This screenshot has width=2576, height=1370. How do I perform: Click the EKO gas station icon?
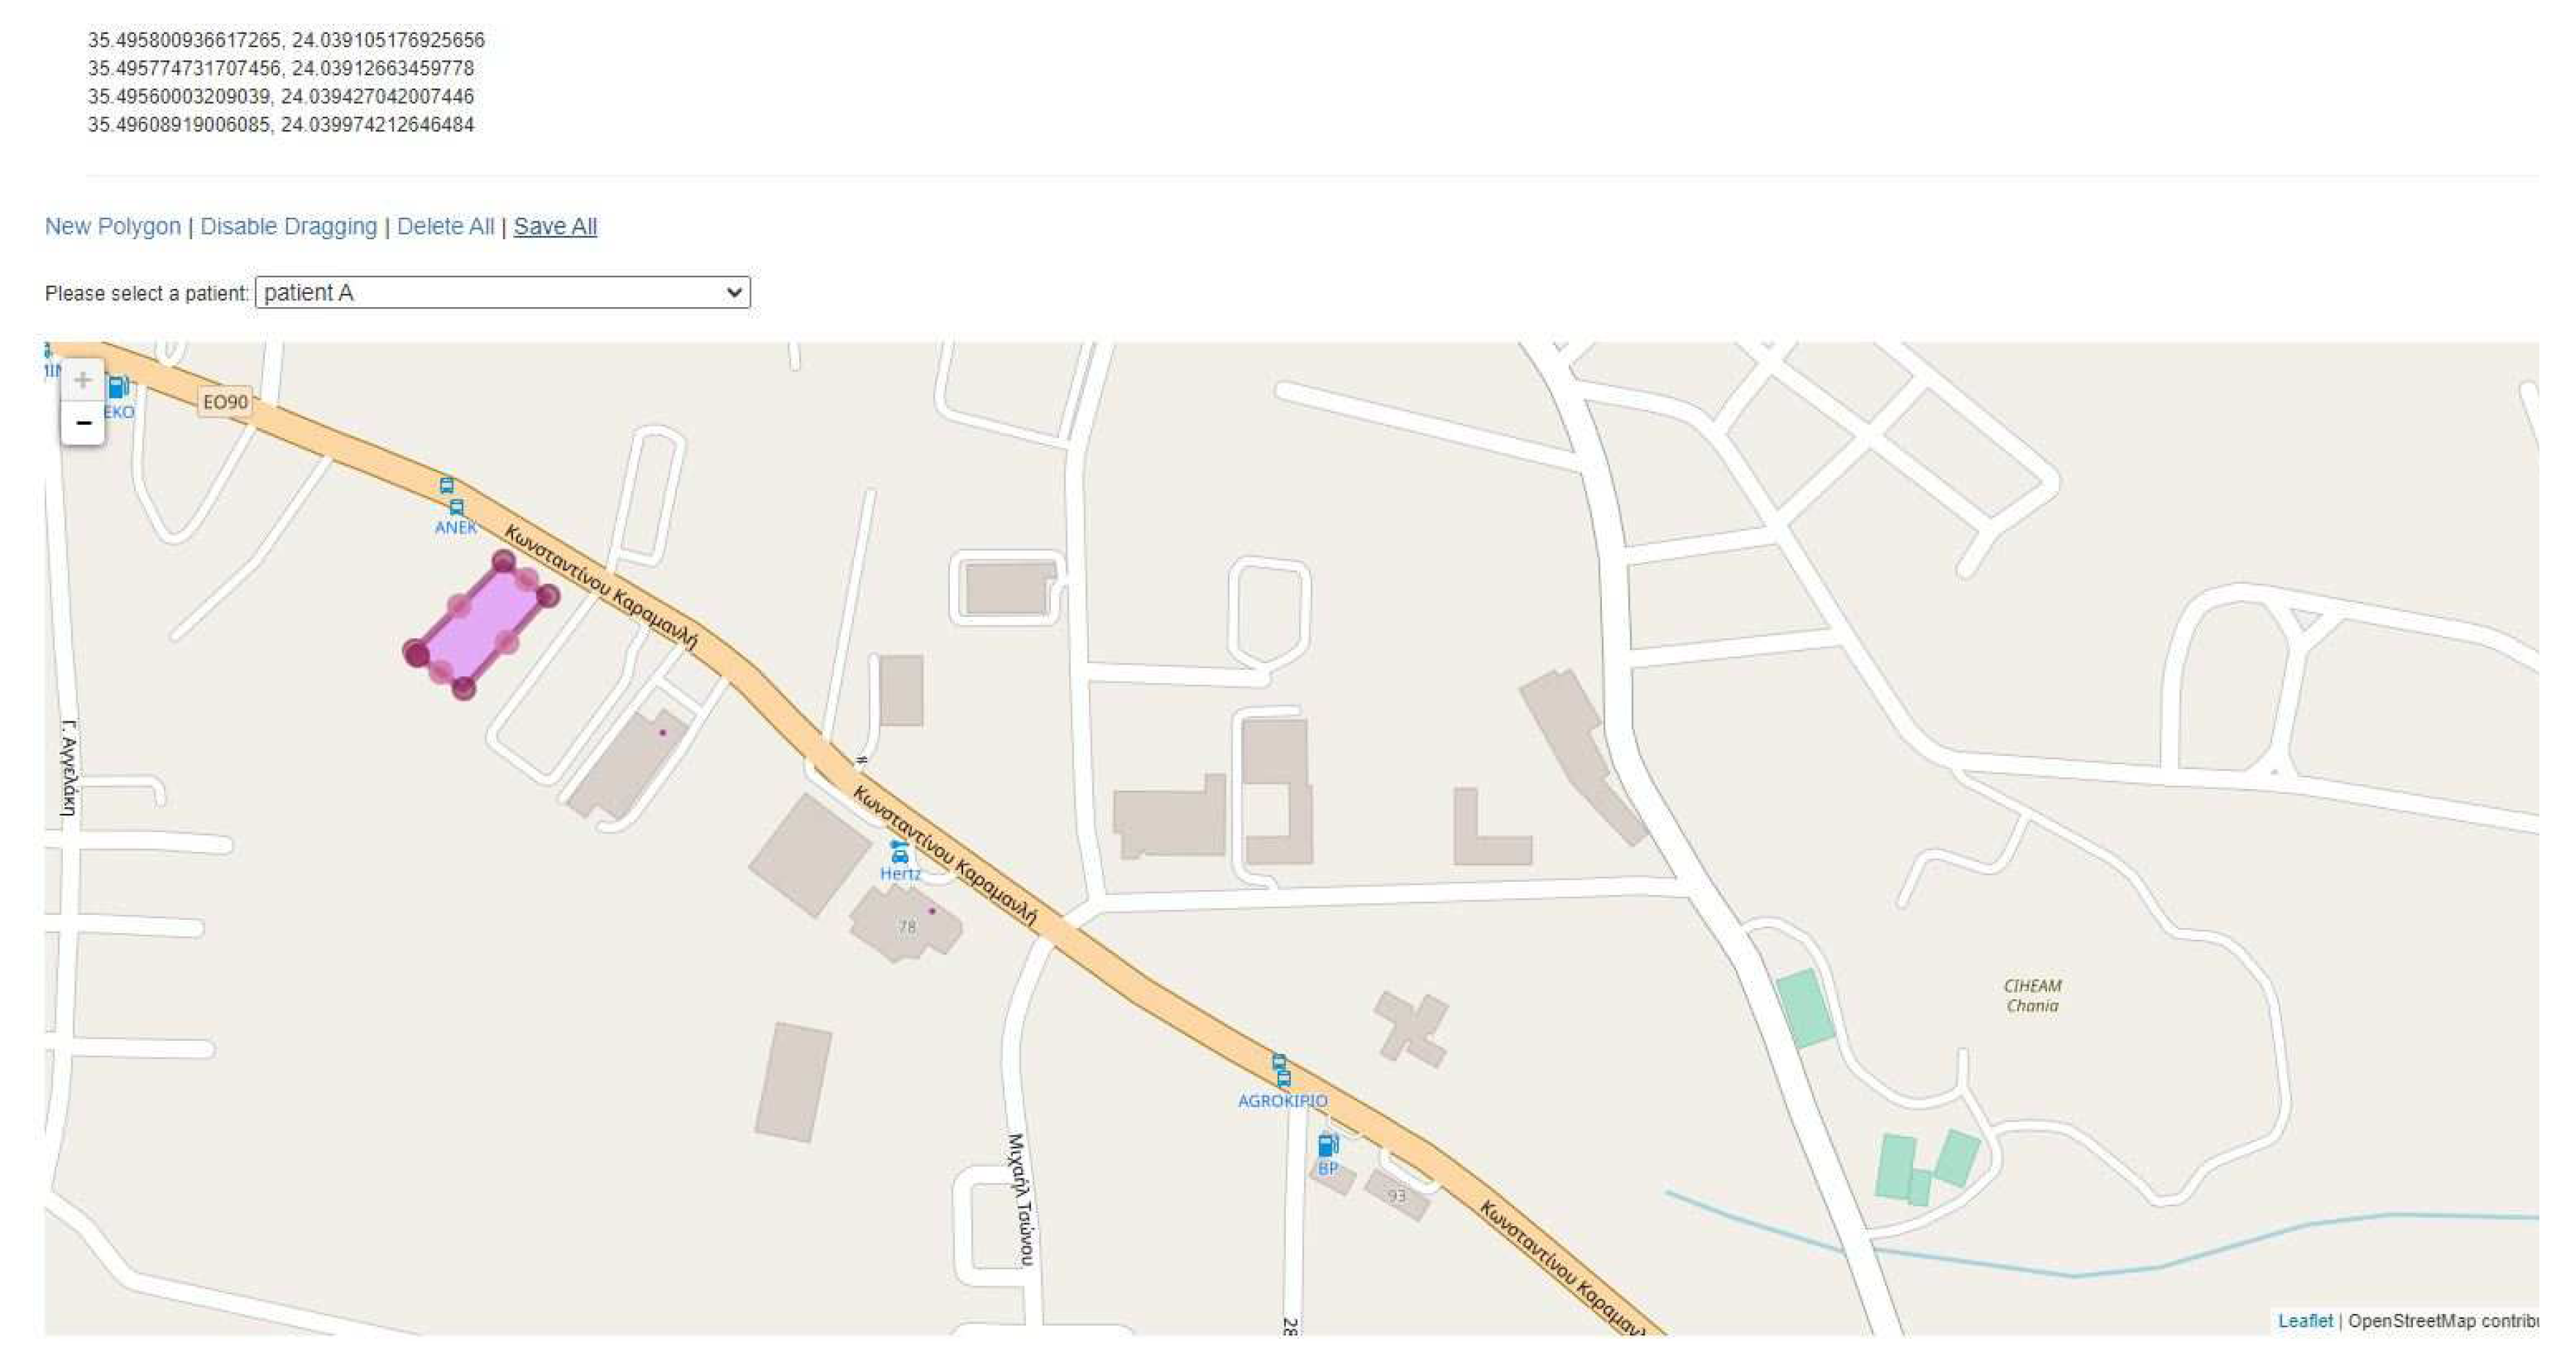point(118,387)
